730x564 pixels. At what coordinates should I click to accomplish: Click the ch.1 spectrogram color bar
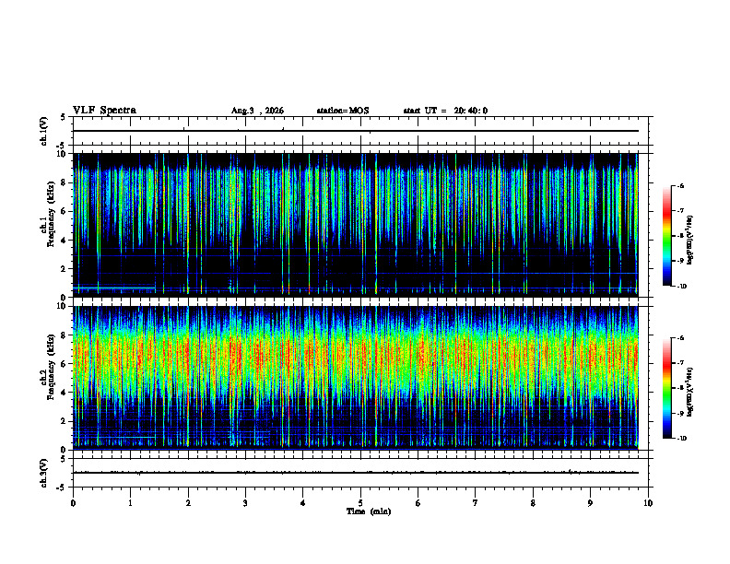(x=666, y=236)
